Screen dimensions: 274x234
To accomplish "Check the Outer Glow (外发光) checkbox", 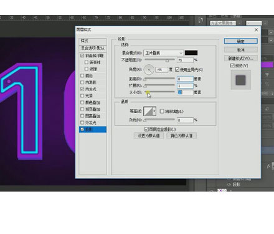I will point(82,122).
